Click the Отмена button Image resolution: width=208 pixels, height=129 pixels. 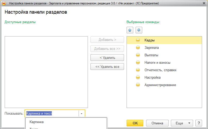tap(157, 123)
